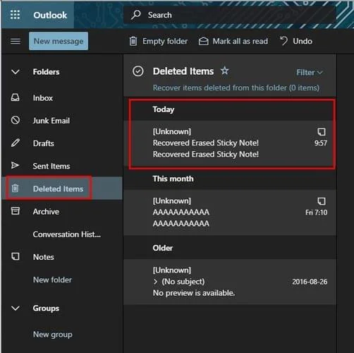The height and width of the screenshot is (353, 354).
Task: Star Deleted Items as favorite
Action: [225, 71]
